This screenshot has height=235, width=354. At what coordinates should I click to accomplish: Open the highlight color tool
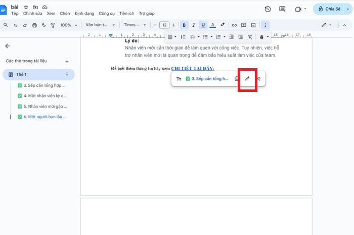(223, 25)
